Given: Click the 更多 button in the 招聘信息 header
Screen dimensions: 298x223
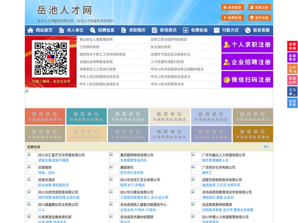Looking at the screenshot, I should coord(267,147).
